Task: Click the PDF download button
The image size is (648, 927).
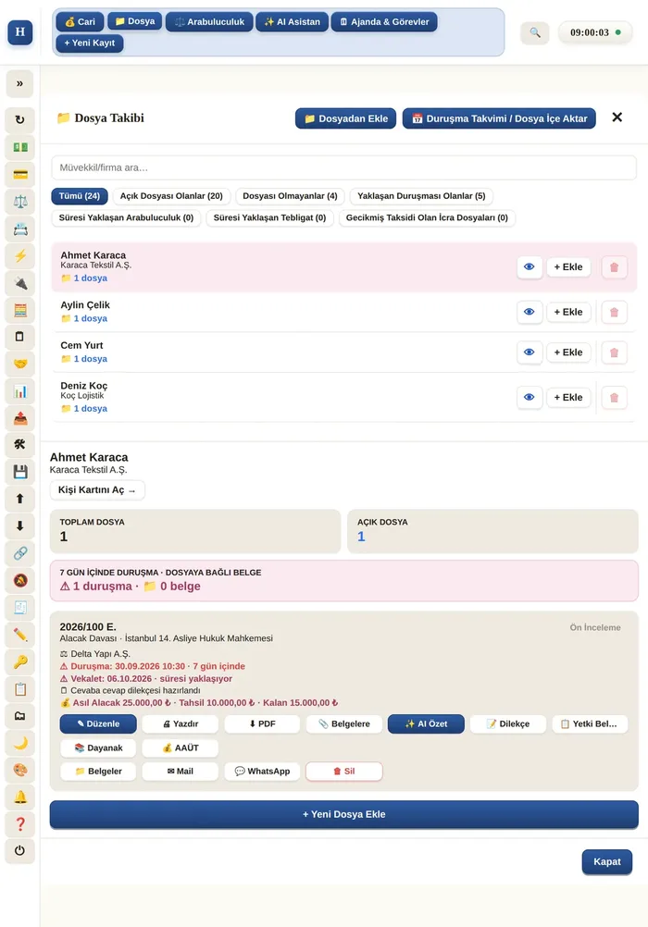Action: [262, 724]
